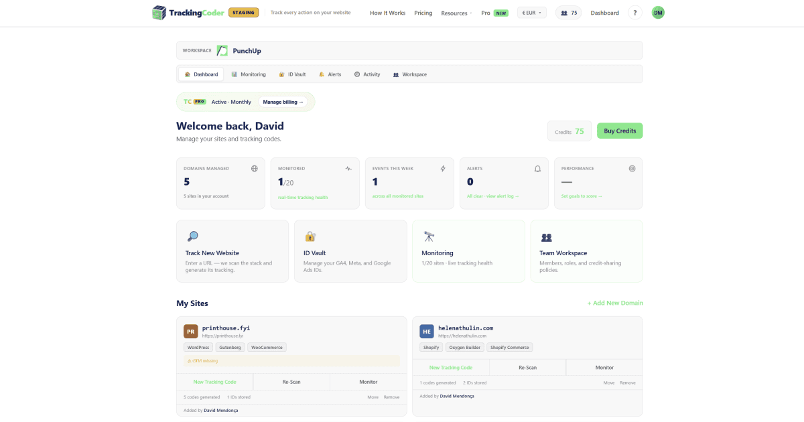The width and height of the screenshot is (804, 422).
Task: Click the TC Pro badge icon
Action: point(195,102)
